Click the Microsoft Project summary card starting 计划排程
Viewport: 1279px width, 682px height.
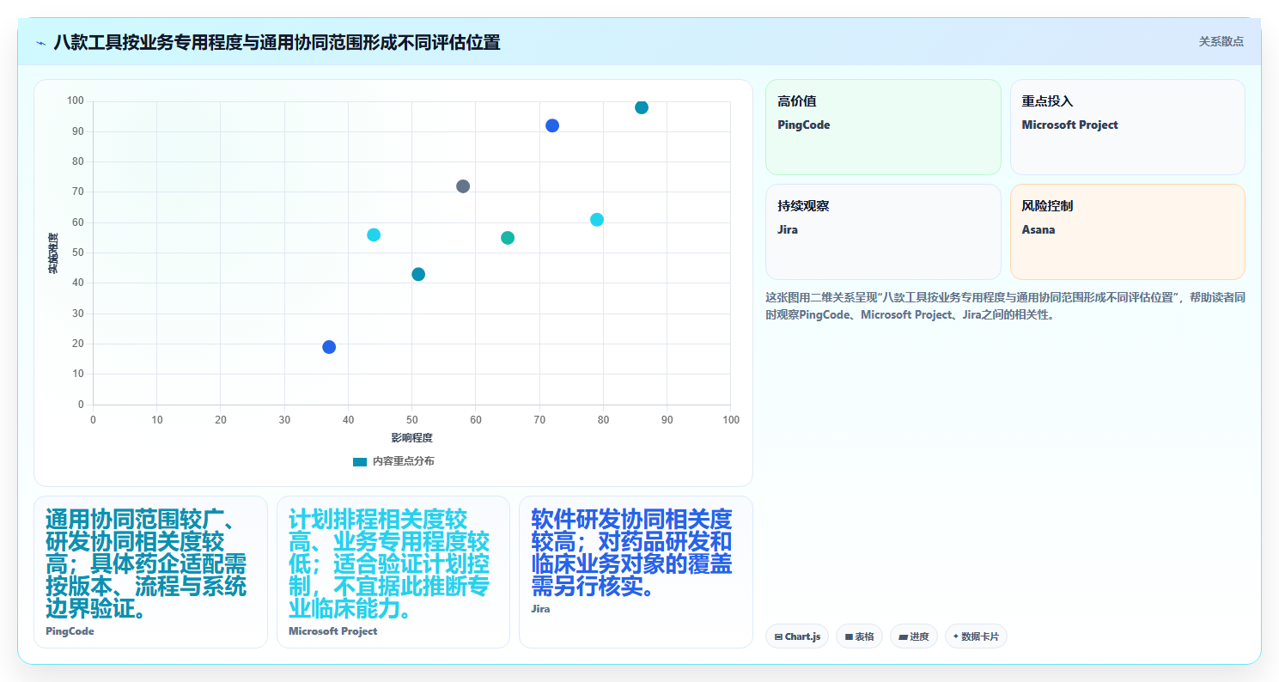click(393, 572)
